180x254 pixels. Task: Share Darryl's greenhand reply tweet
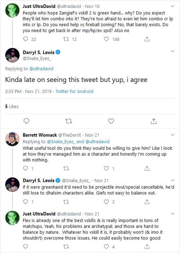pyautogui.click(x=147, y=202)
